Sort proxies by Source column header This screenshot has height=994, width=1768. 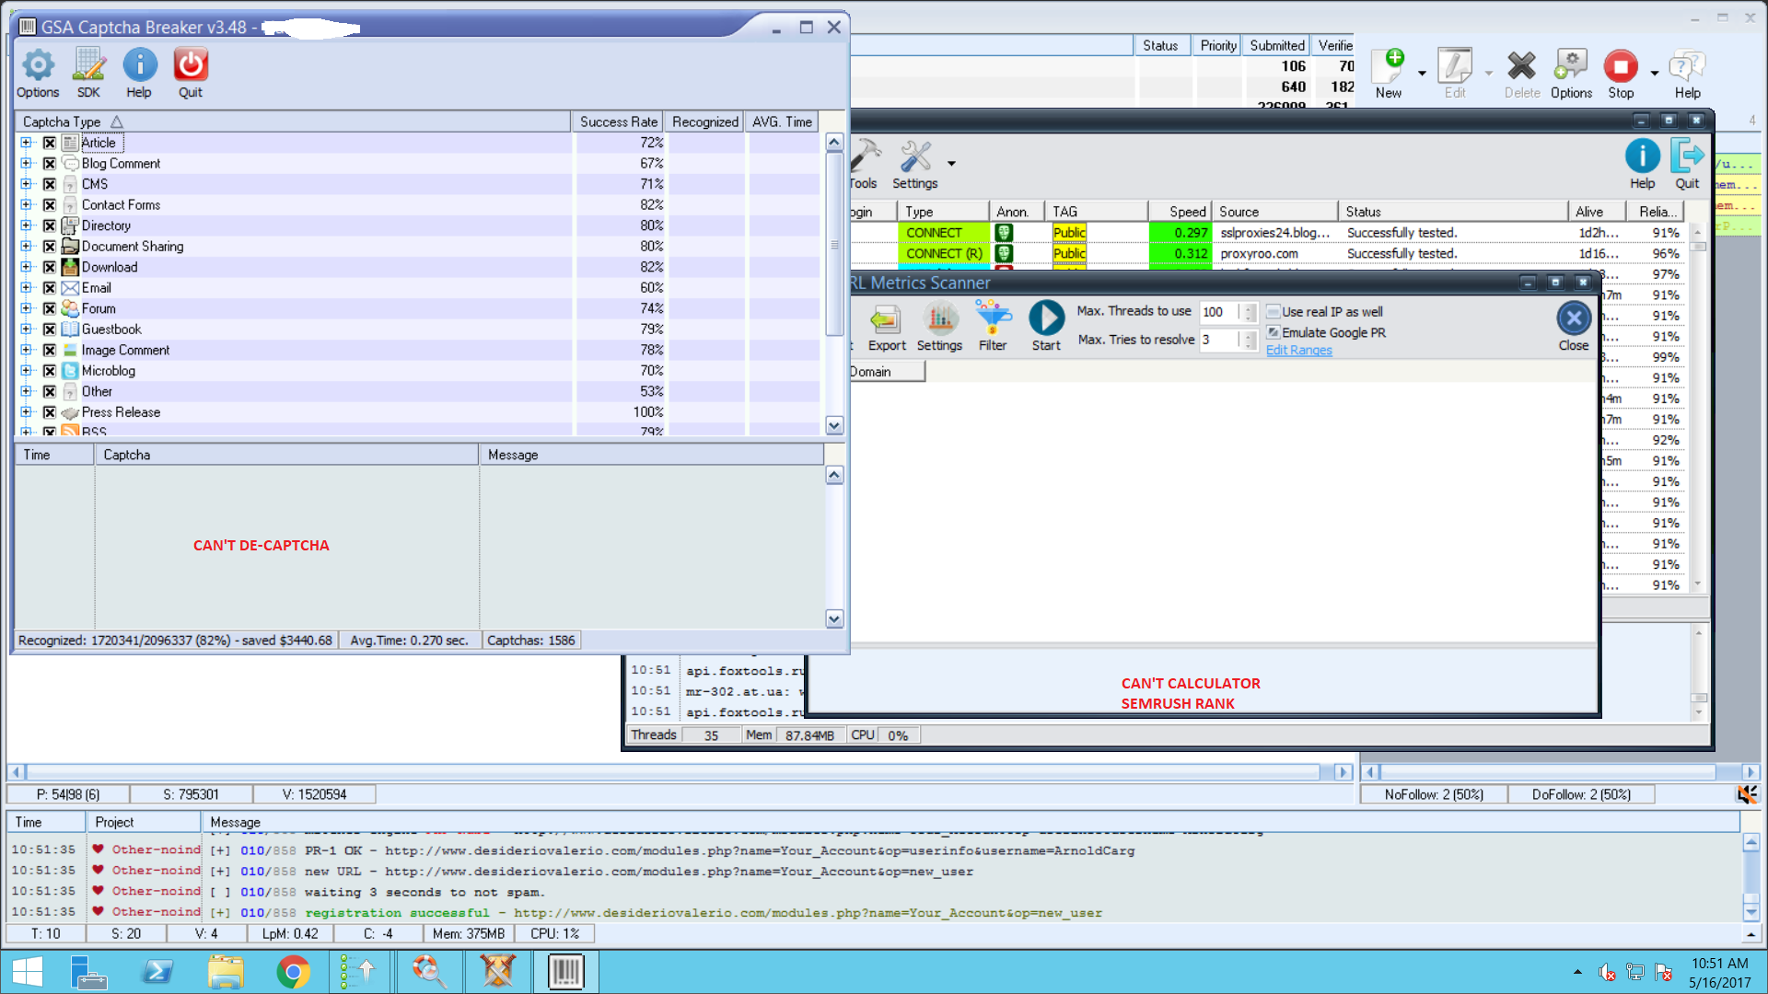click(1275, 212)
